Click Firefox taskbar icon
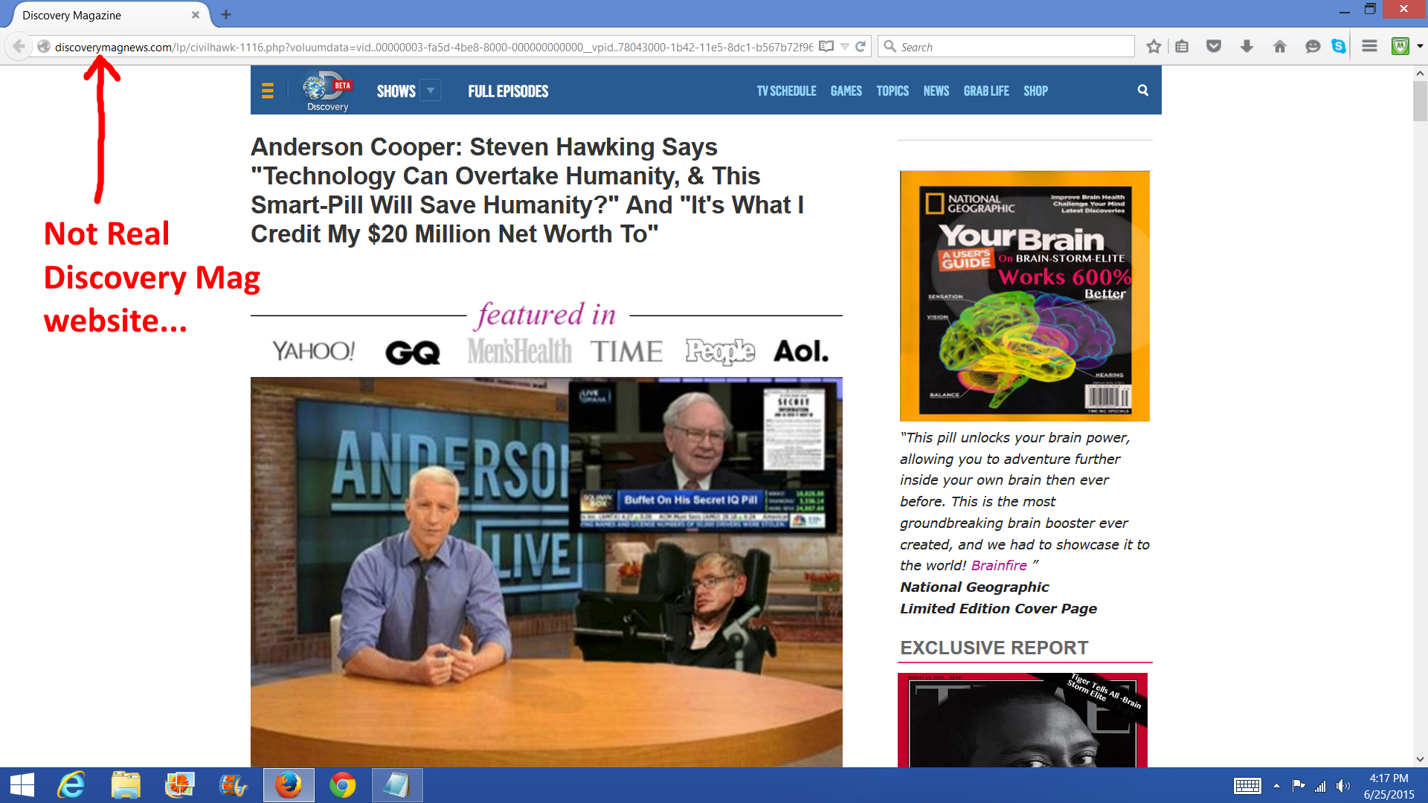Viewport: 1428px width, 803px height. 289,785
